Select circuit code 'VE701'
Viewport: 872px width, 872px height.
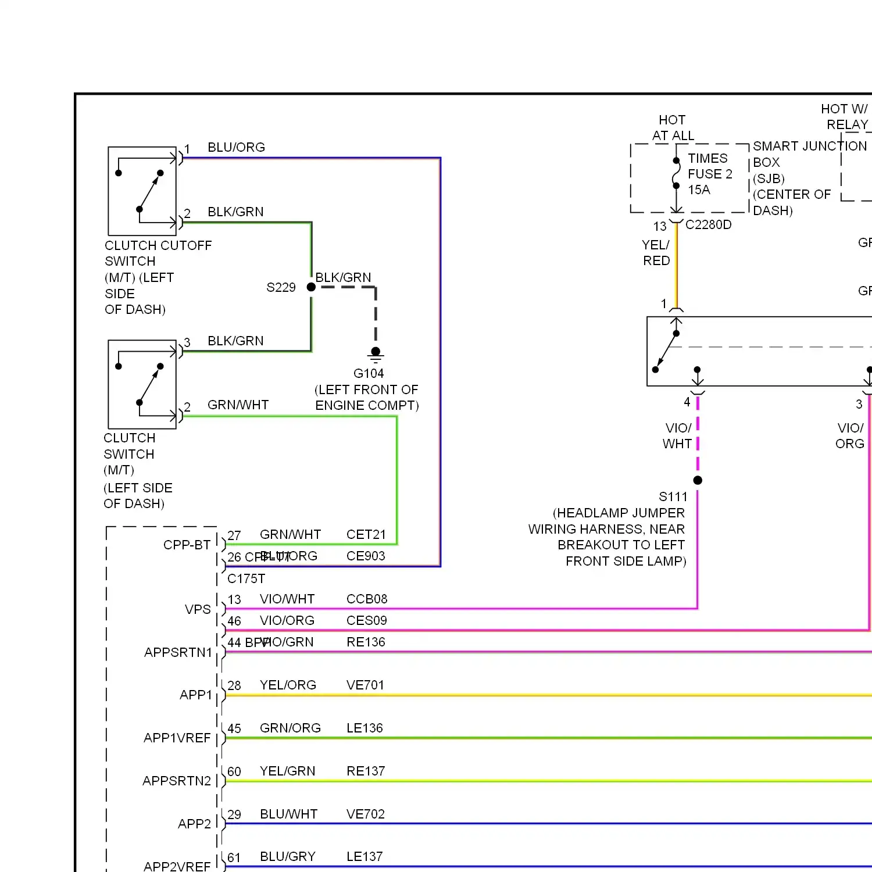coord(365,685)
